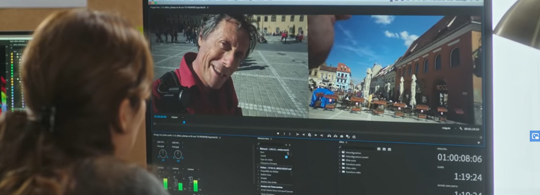
Task: Click the Effets panel search field
Action: tap(358, 148)
